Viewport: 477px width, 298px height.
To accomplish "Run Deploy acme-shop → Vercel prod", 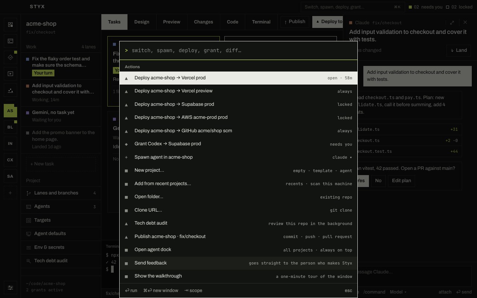I will [238, 78].
